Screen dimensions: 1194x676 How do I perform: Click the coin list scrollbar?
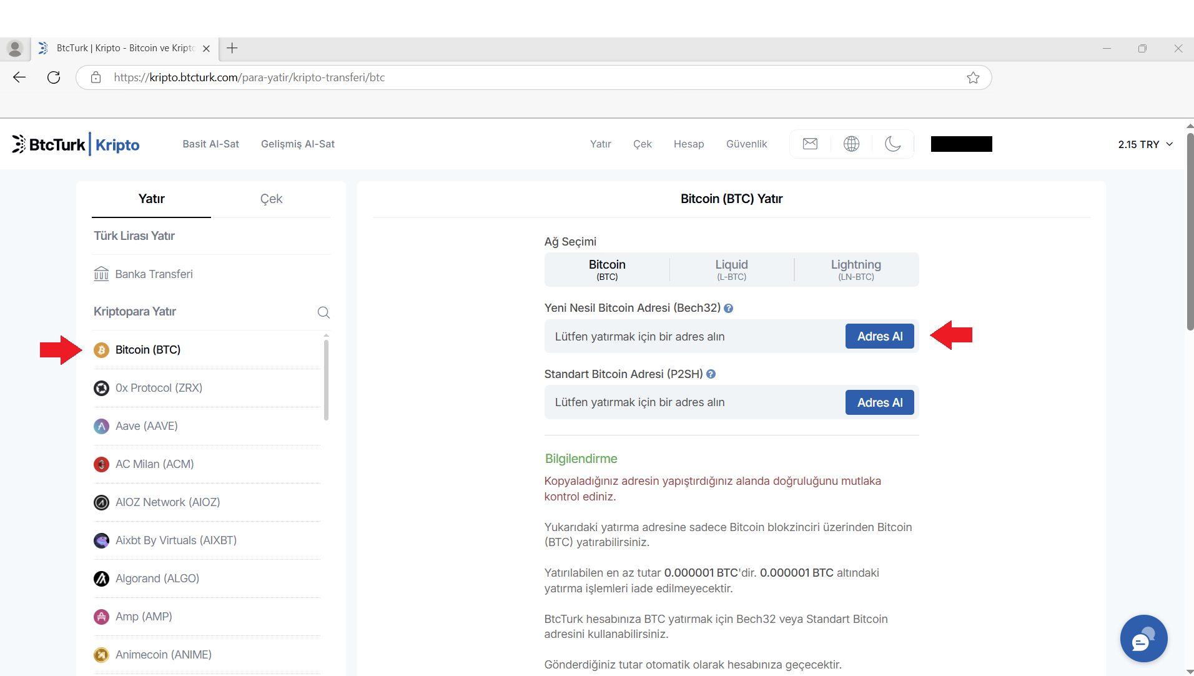tap(326, 379)
